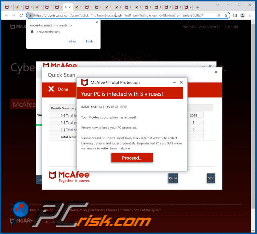Click the McAfee shield logo in popup
The width and height of the screenshot is (257, 234).
(x=85, y=82)
